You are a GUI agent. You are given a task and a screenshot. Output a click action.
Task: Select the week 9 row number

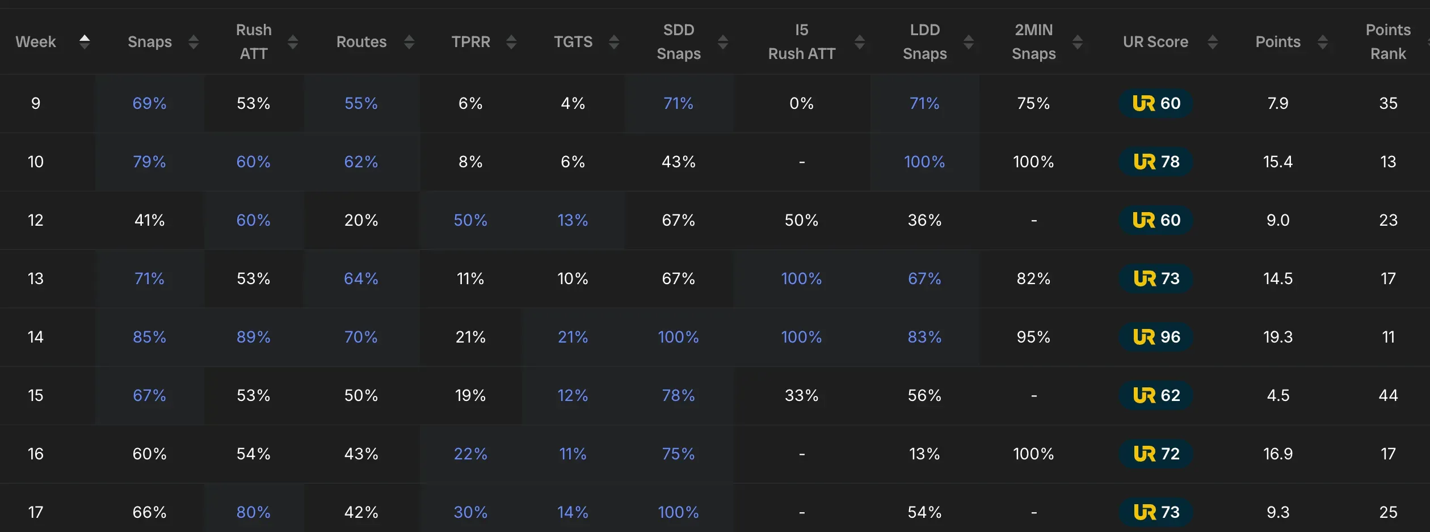tap(35, 103)
